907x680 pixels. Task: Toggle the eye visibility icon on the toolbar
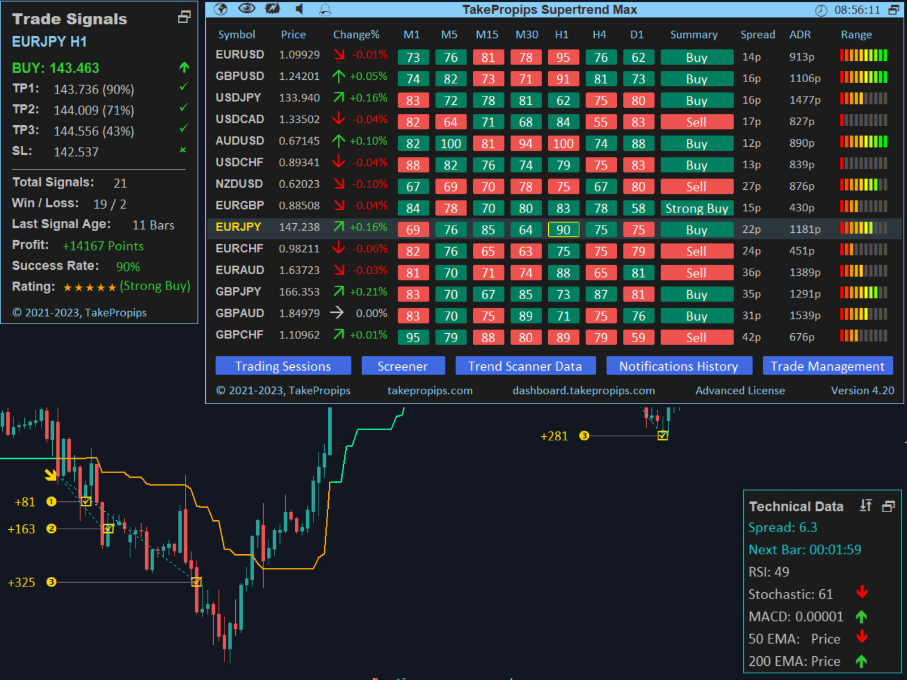(x=246, y=8)
